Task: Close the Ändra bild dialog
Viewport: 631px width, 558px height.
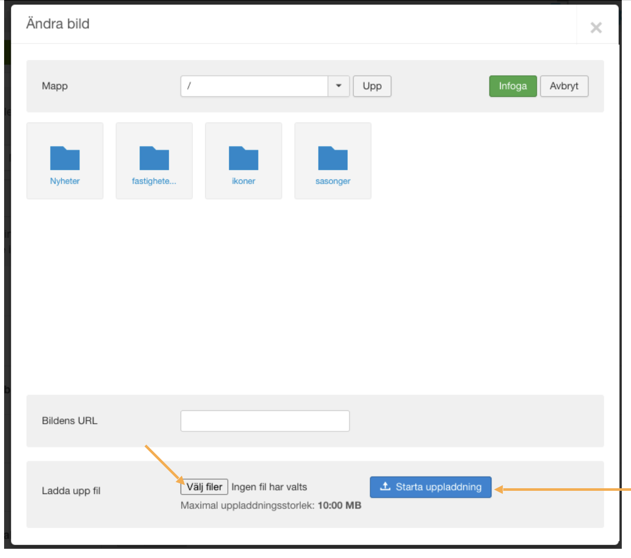Action: pos(596,28)
